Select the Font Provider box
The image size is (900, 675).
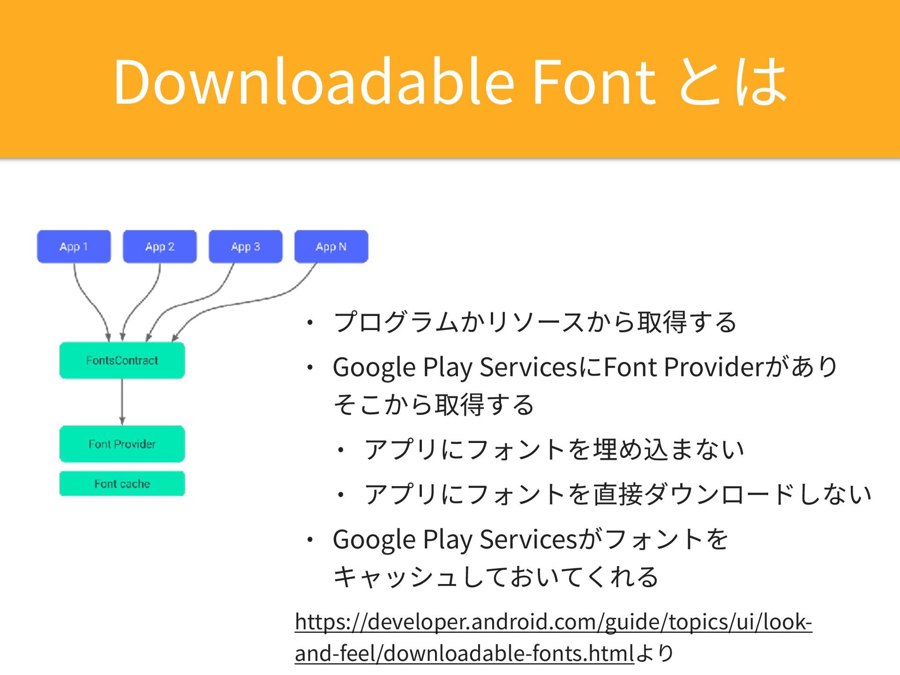pyautogui.click(x=122, y=444)
